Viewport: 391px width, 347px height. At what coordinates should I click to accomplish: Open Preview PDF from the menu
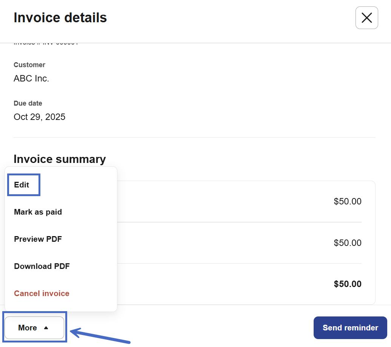tap(38, 239)
